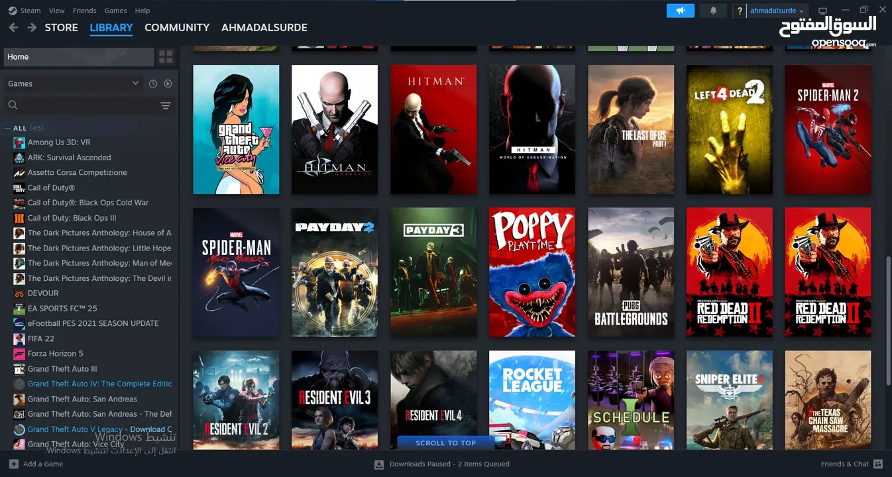Click SCROLL TO TOP button
The height and width of the screenshot is (477, 892).
pos(445,443)
